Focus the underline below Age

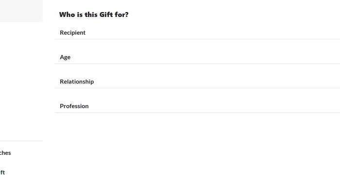(197, 64)
